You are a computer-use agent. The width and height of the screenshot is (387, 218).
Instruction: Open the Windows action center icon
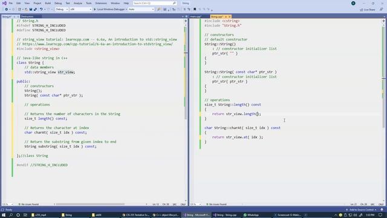pos(380,215)
